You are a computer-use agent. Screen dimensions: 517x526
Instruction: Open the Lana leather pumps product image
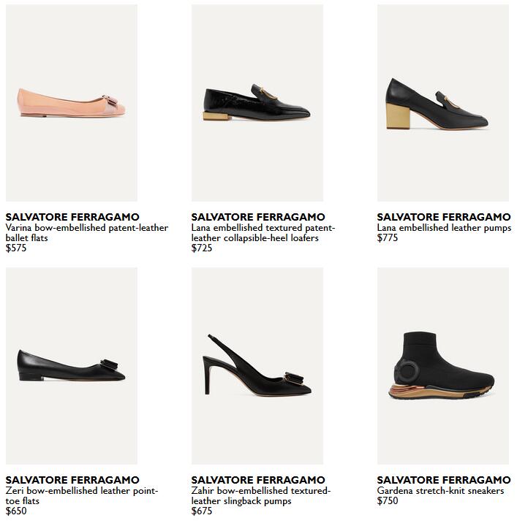(443, 103)
